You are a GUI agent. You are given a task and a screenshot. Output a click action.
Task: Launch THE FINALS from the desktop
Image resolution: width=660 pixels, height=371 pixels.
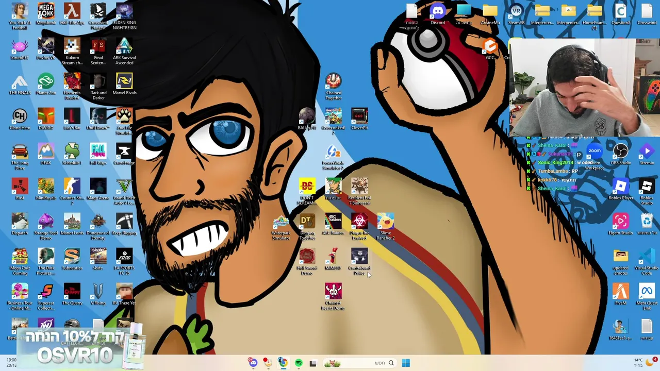(20, 85)
